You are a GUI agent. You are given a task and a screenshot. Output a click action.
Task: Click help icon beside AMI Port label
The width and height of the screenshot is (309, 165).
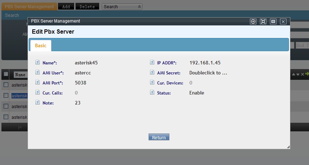[x=38, y=83]
